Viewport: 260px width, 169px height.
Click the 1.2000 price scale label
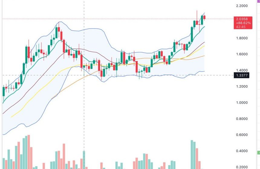point(242,87)
